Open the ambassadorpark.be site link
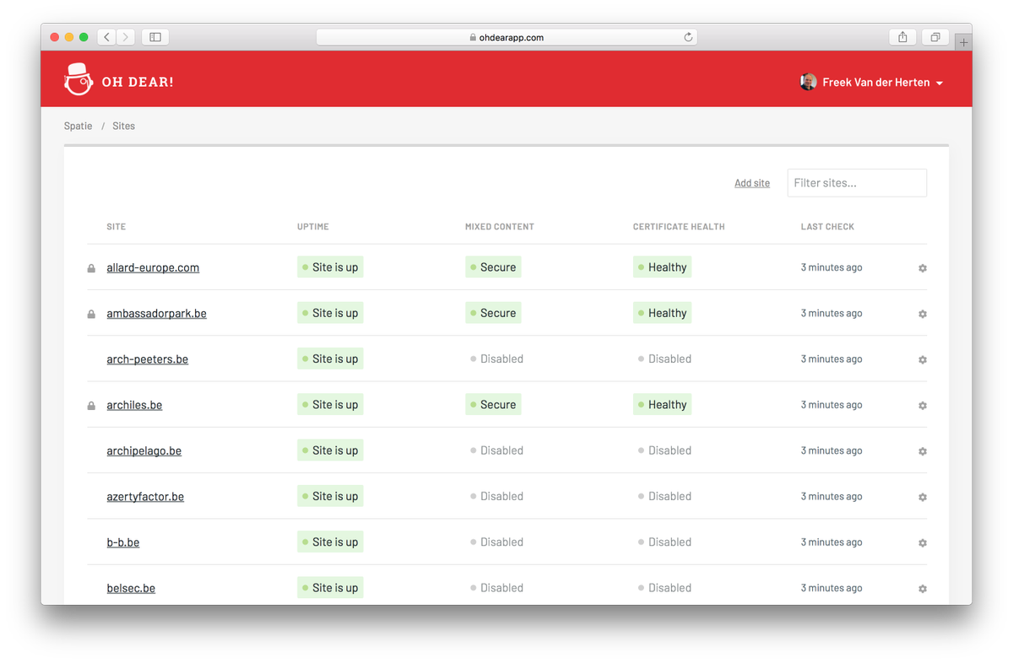Image resolution: width=1013 pixels, height=663 pixels. tap(156, 313)
